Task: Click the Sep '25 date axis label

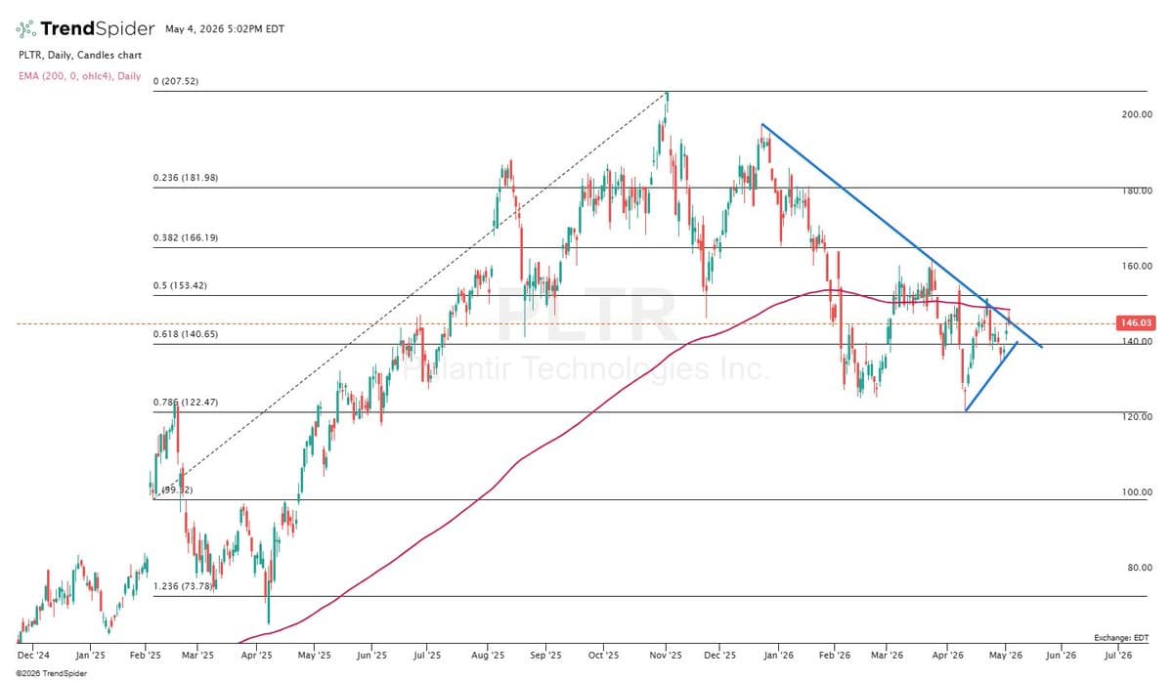Action: click(547, 657)
